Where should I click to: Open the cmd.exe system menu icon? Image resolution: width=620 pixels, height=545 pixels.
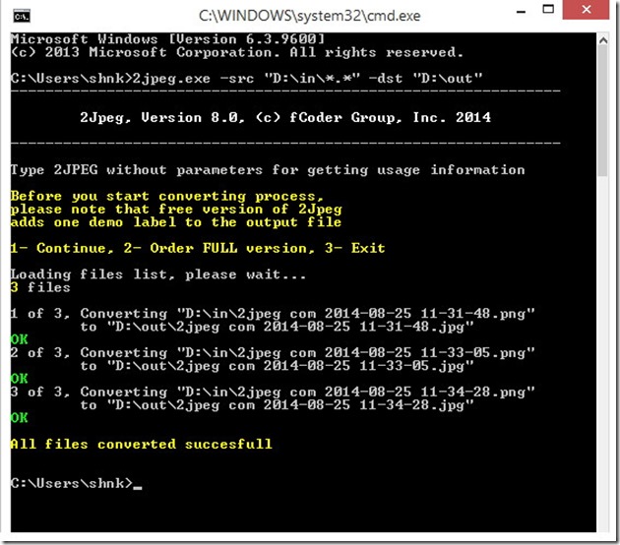point(22,16)
